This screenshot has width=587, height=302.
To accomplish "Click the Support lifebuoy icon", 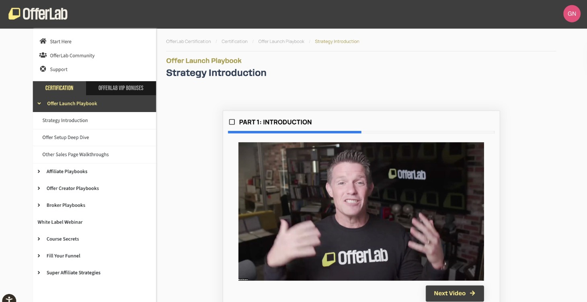I will (x=43, y=69).
